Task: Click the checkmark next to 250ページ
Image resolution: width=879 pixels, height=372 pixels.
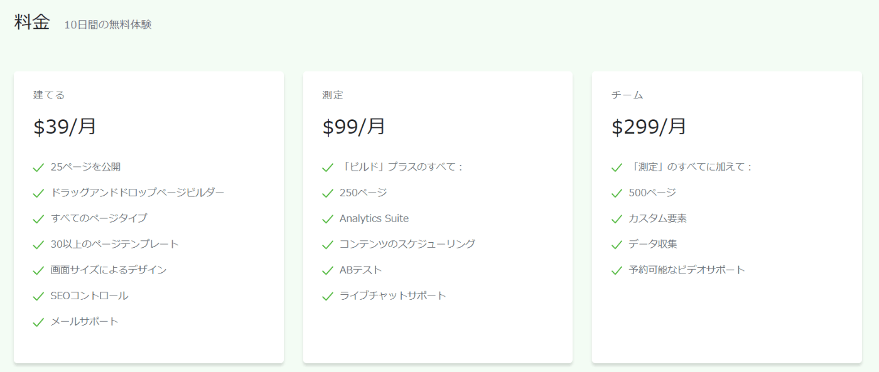Action: click(327, 193)
